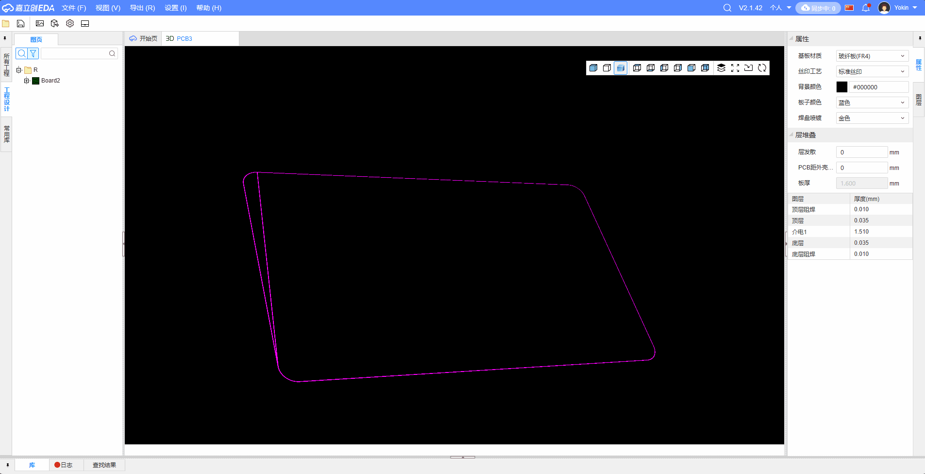The height and width of the screenshot is (474, 925).
Task: Open the 图层 tab on the right edge
Action: [x=919, y=100]
